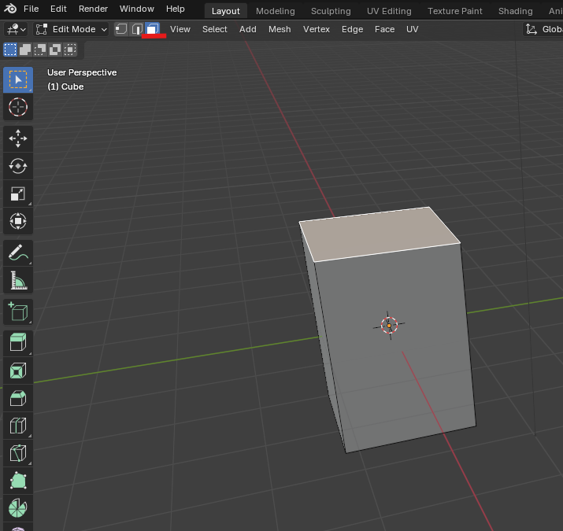This screenshot has width=563, height=531.
Task: Select the Knife tool
Action: click(18, 453)
